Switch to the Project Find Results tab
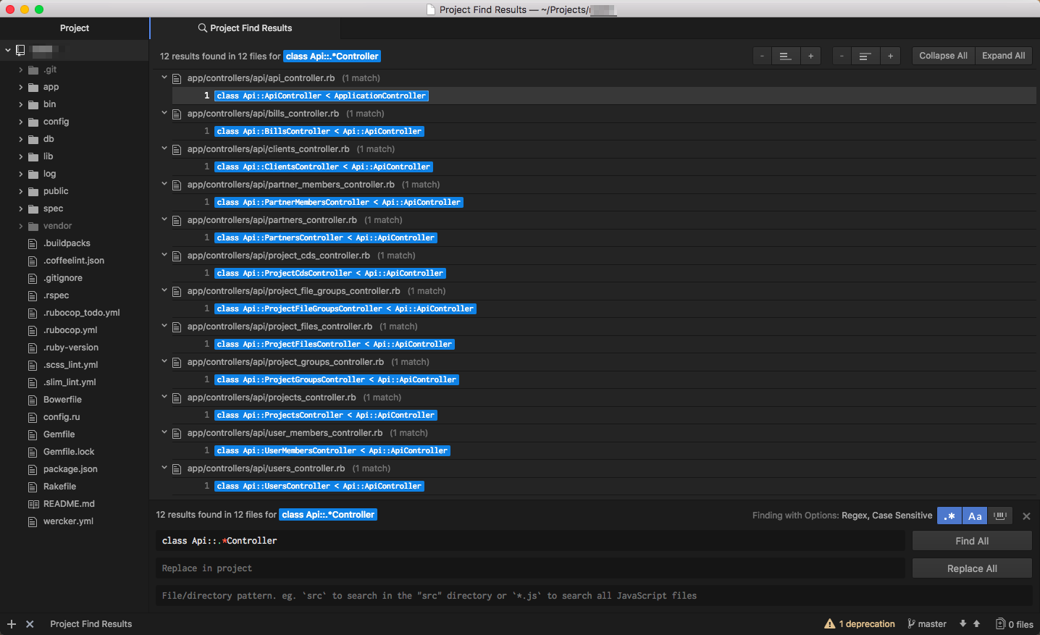The image size is (1040, 635). [x=246, y=28]
